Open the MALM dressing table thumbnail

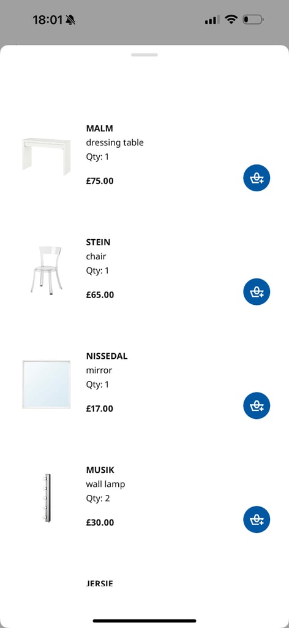click(x=47, y=156)
